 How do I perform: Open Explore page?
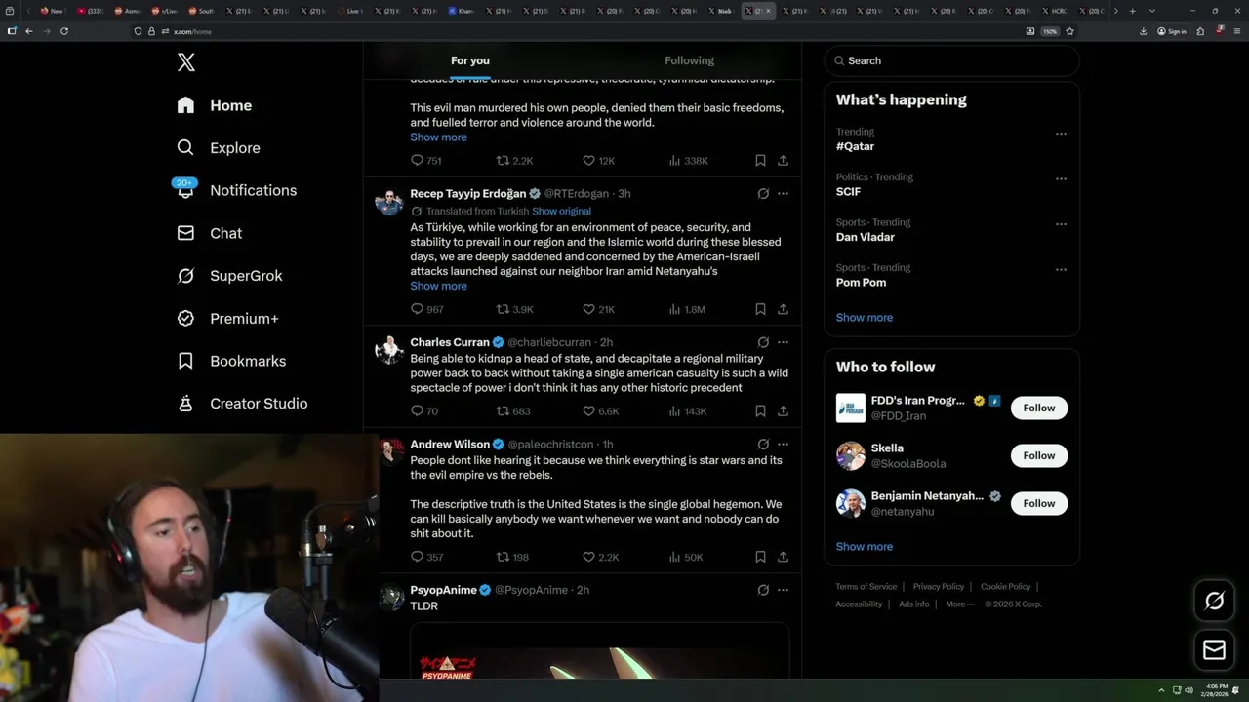(x=219, y=148)
